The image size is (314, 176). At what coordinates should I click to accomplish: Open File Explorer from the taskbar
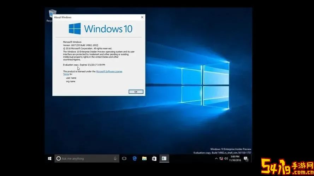[x=144, y=158]
